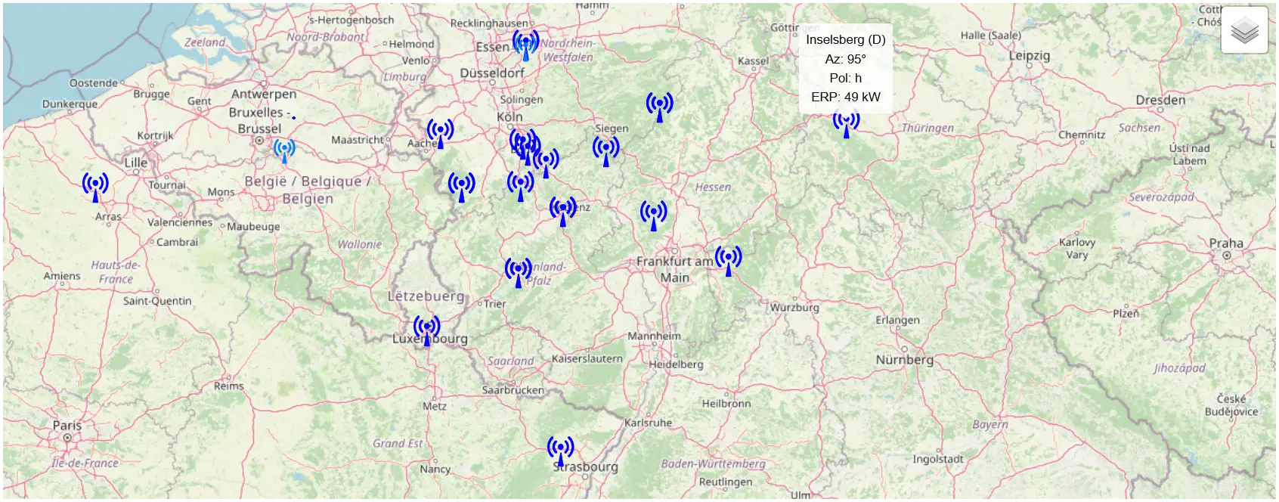This screenshot has height=502, width=1279.
Task: Select the transmitter marker below Siegen label
Action: point(605,150)
